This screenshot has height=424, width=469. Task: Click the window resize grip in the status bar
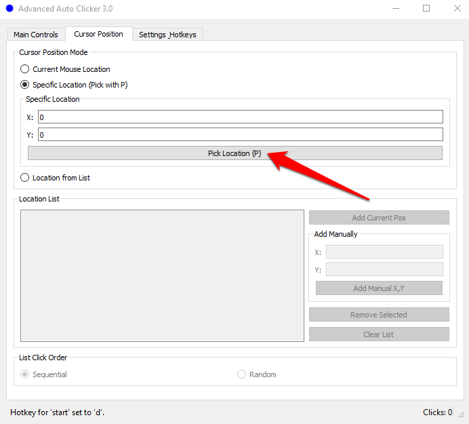tap(461, 414)
